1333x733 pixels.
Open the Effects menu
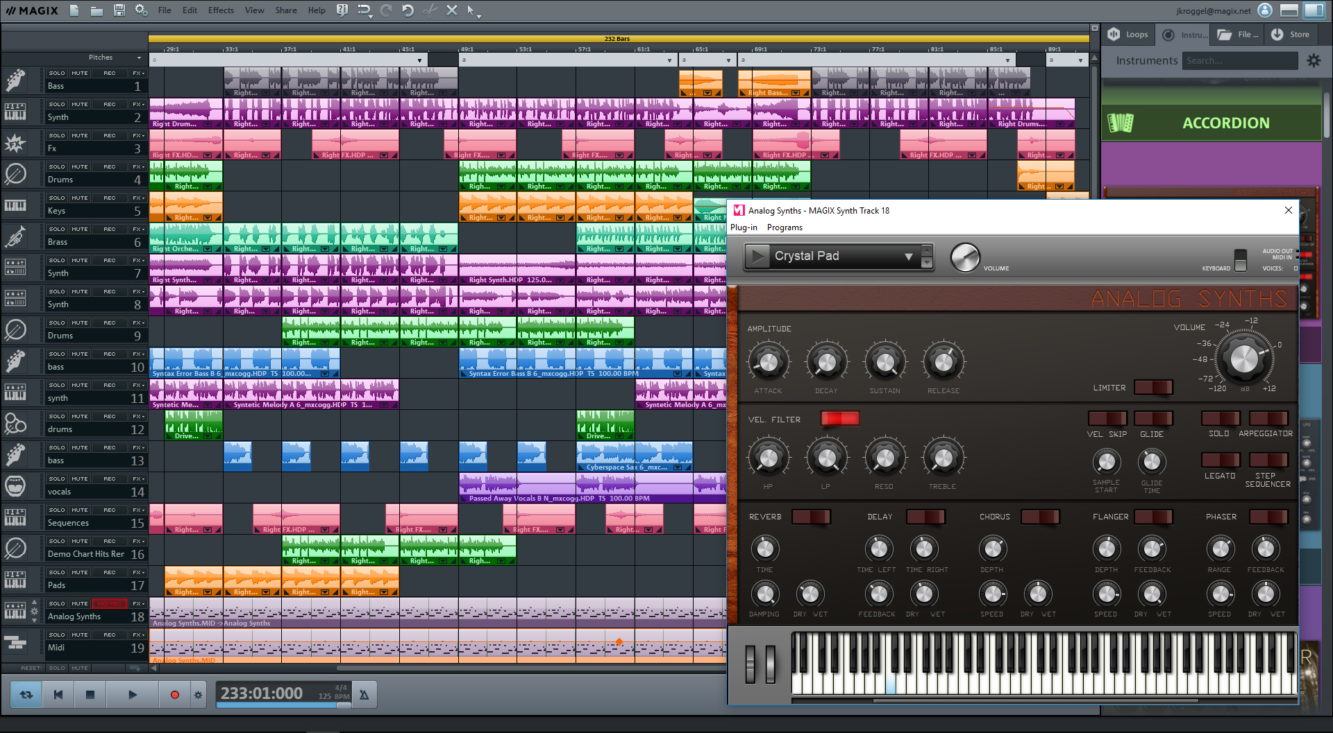tap(220, 10)
